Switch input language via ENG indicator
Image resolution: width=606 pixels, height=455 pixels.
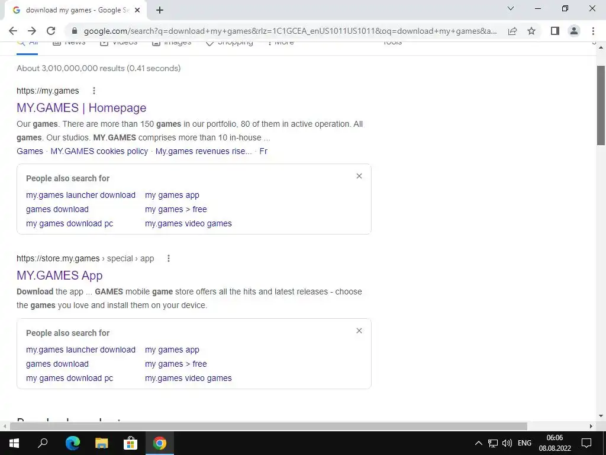click(524, 443)
